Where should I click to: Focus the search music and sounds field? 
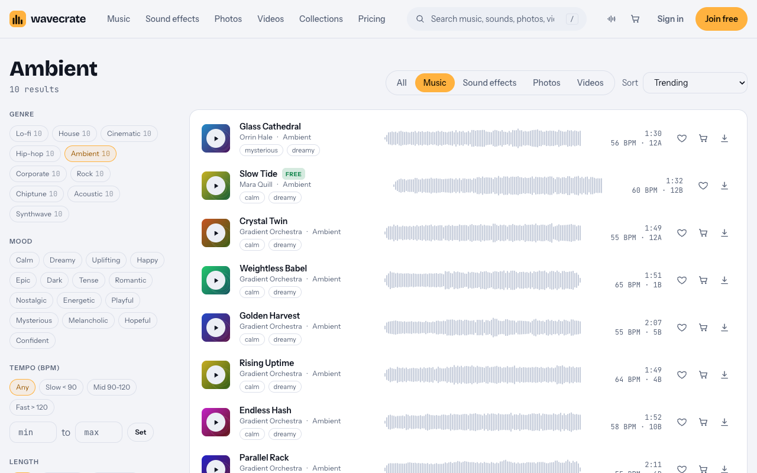[x=497, y=19]
